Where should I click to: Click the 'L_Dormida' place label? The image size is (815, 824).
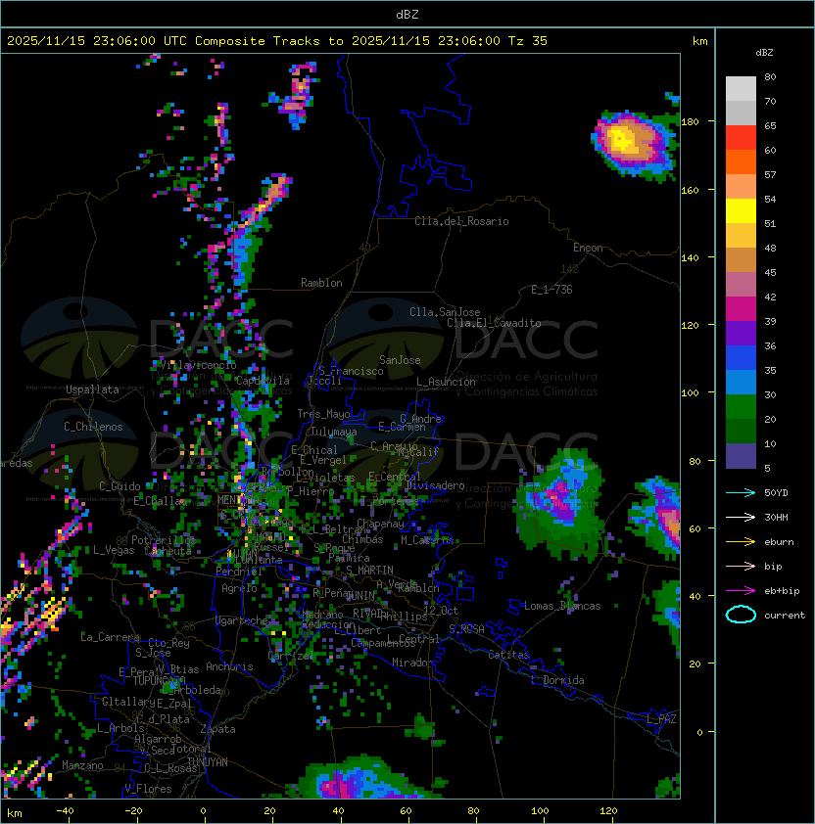[557, 680]
